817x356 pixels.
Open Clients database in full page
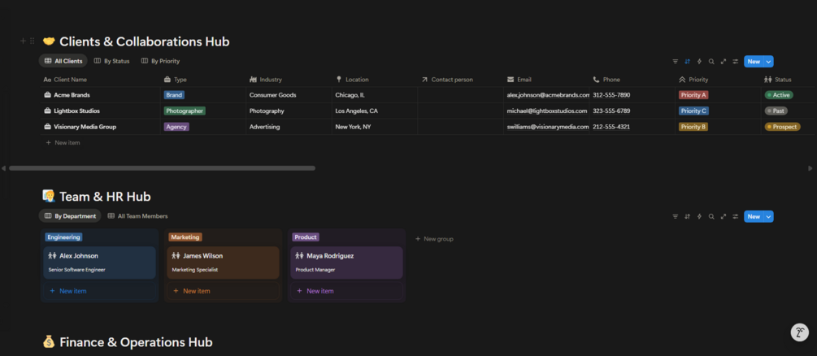point(724,62)
